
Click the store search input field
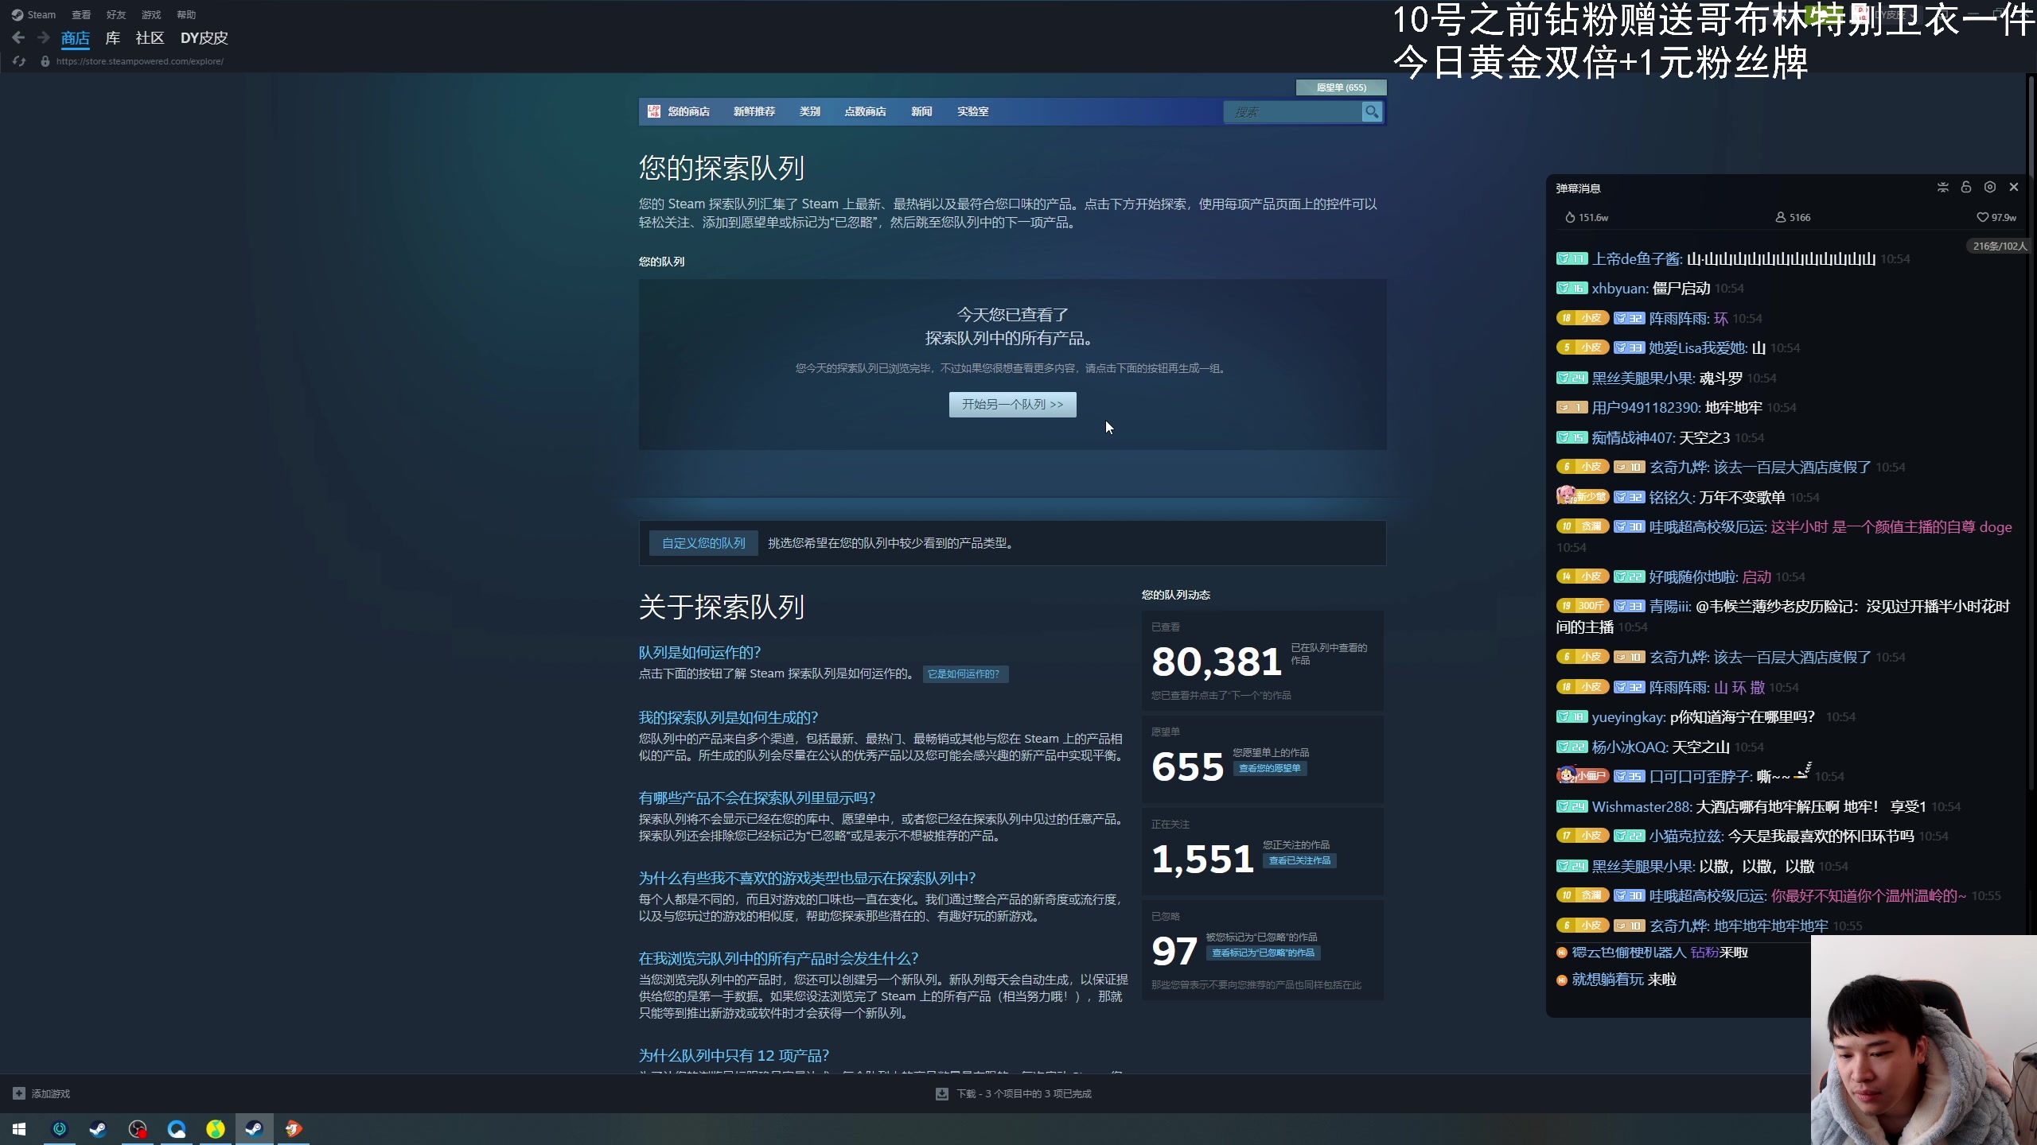1293,112
